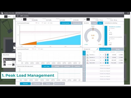The width and height of the screenshot is (131, 98).
Task: Click the left blue state indicator in Cold_Storage row
Action: (x=106, y=60)
